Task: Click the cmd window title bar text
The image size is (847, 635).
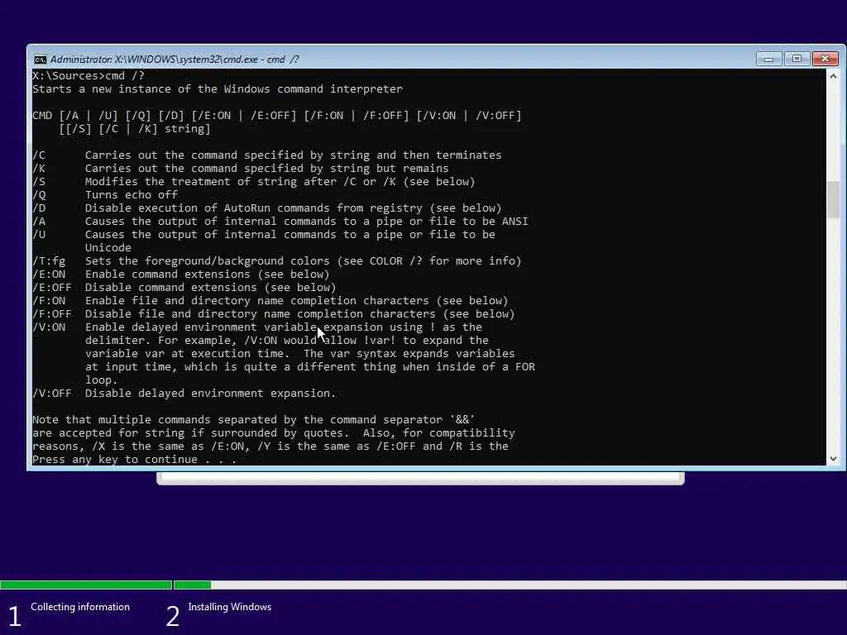Action: (x=175, y=60)
